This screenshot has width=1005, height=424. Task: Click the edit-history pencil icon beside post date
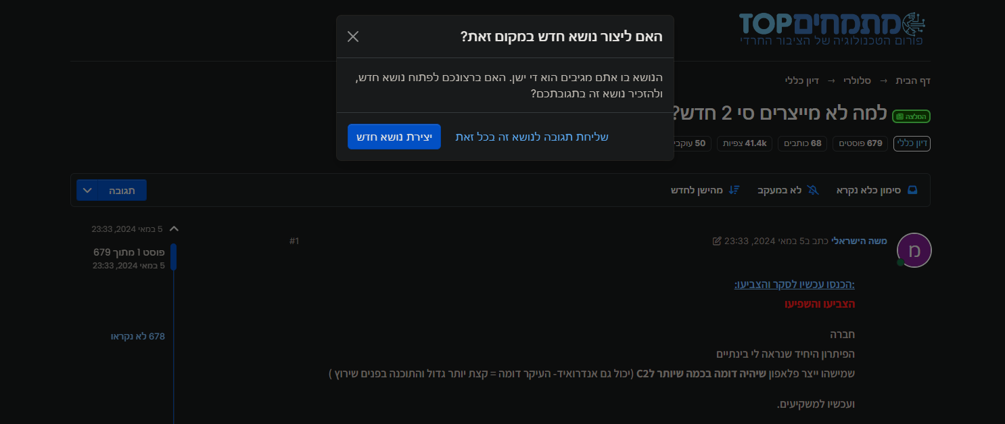coord(717,241)
